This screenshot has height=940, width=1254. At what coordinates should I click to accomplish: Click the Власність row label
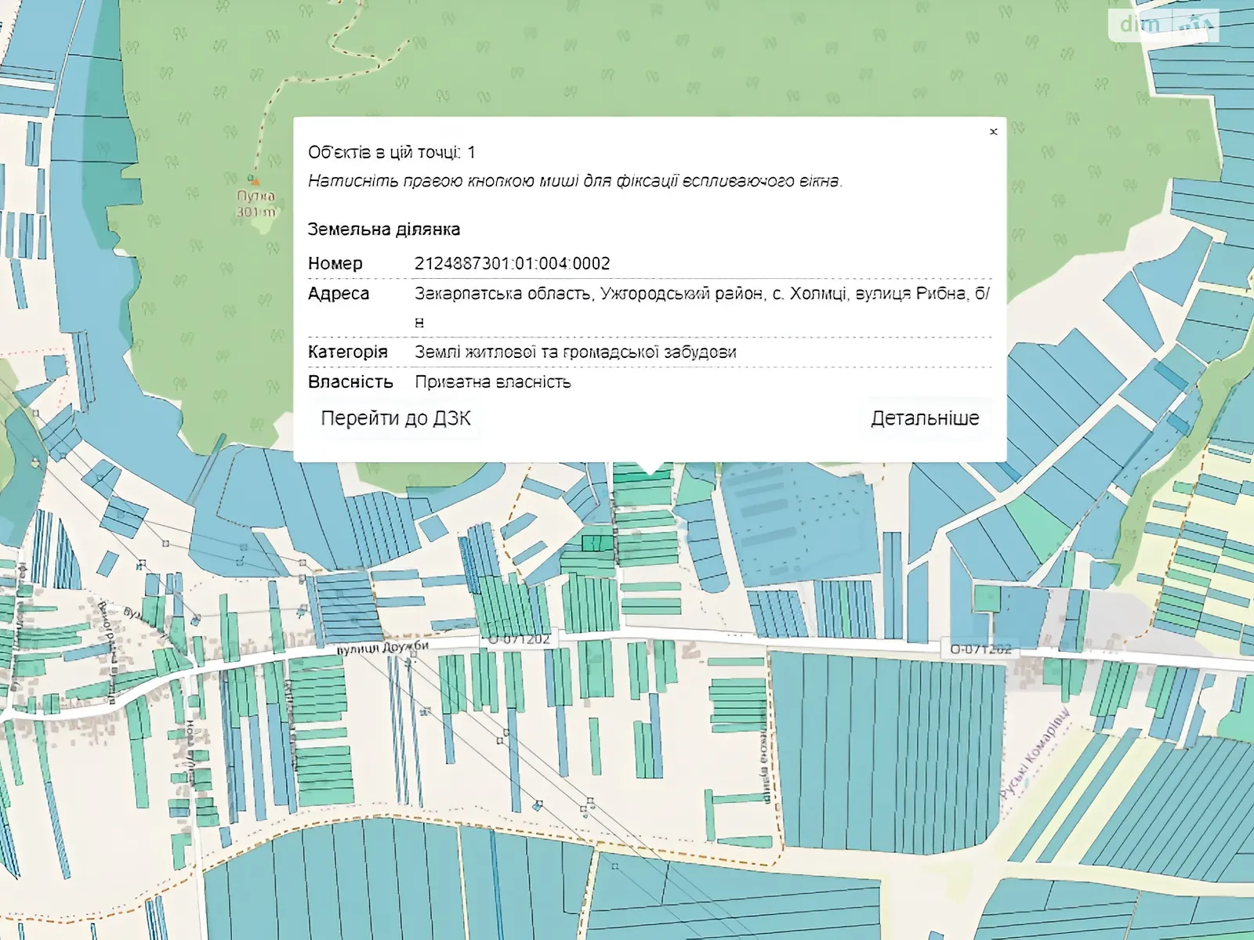[350, 382]
